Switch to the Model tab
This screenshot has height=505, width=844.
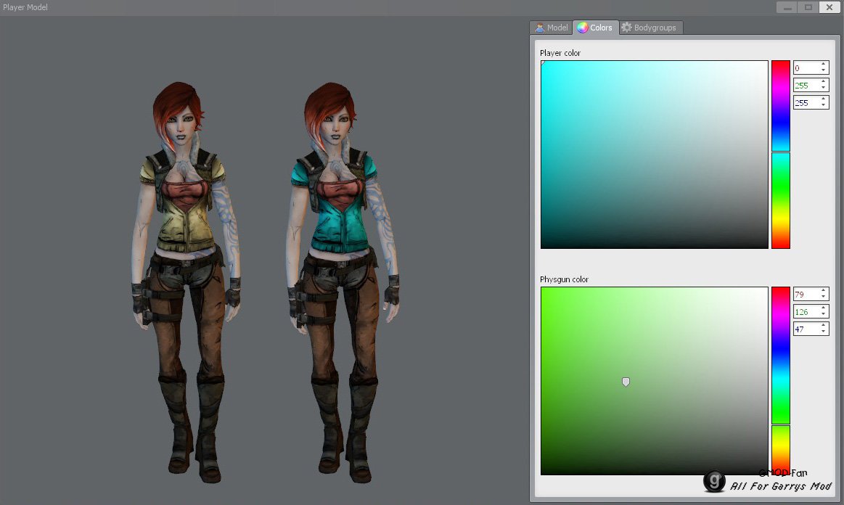552,28
